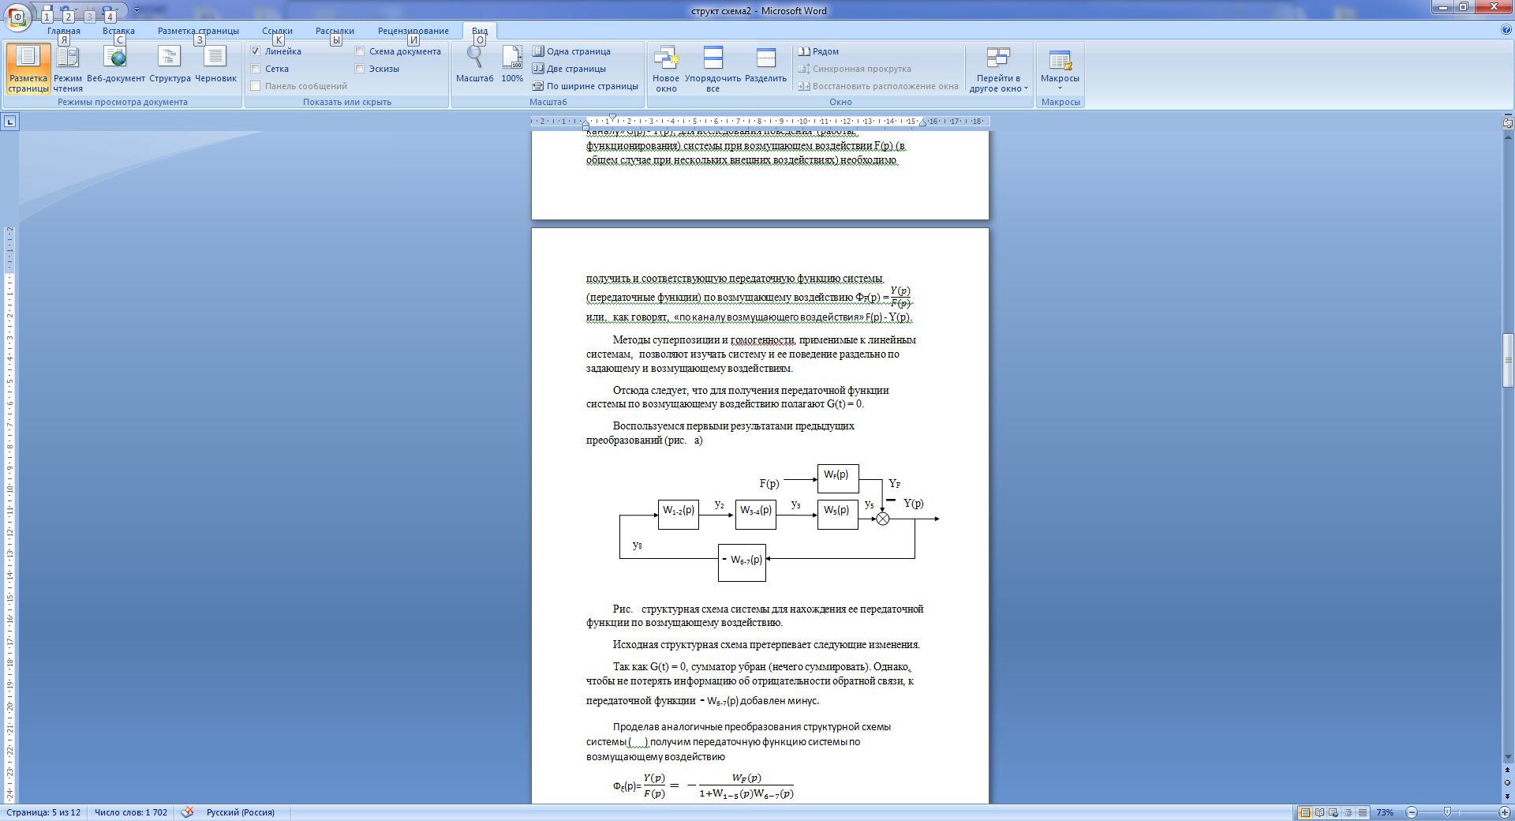Click Previous Page double-arrow button

[x=1508, y=770]
